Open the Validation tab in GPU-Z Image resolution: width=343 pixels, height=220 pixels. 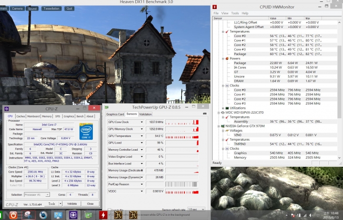point(145,114)
